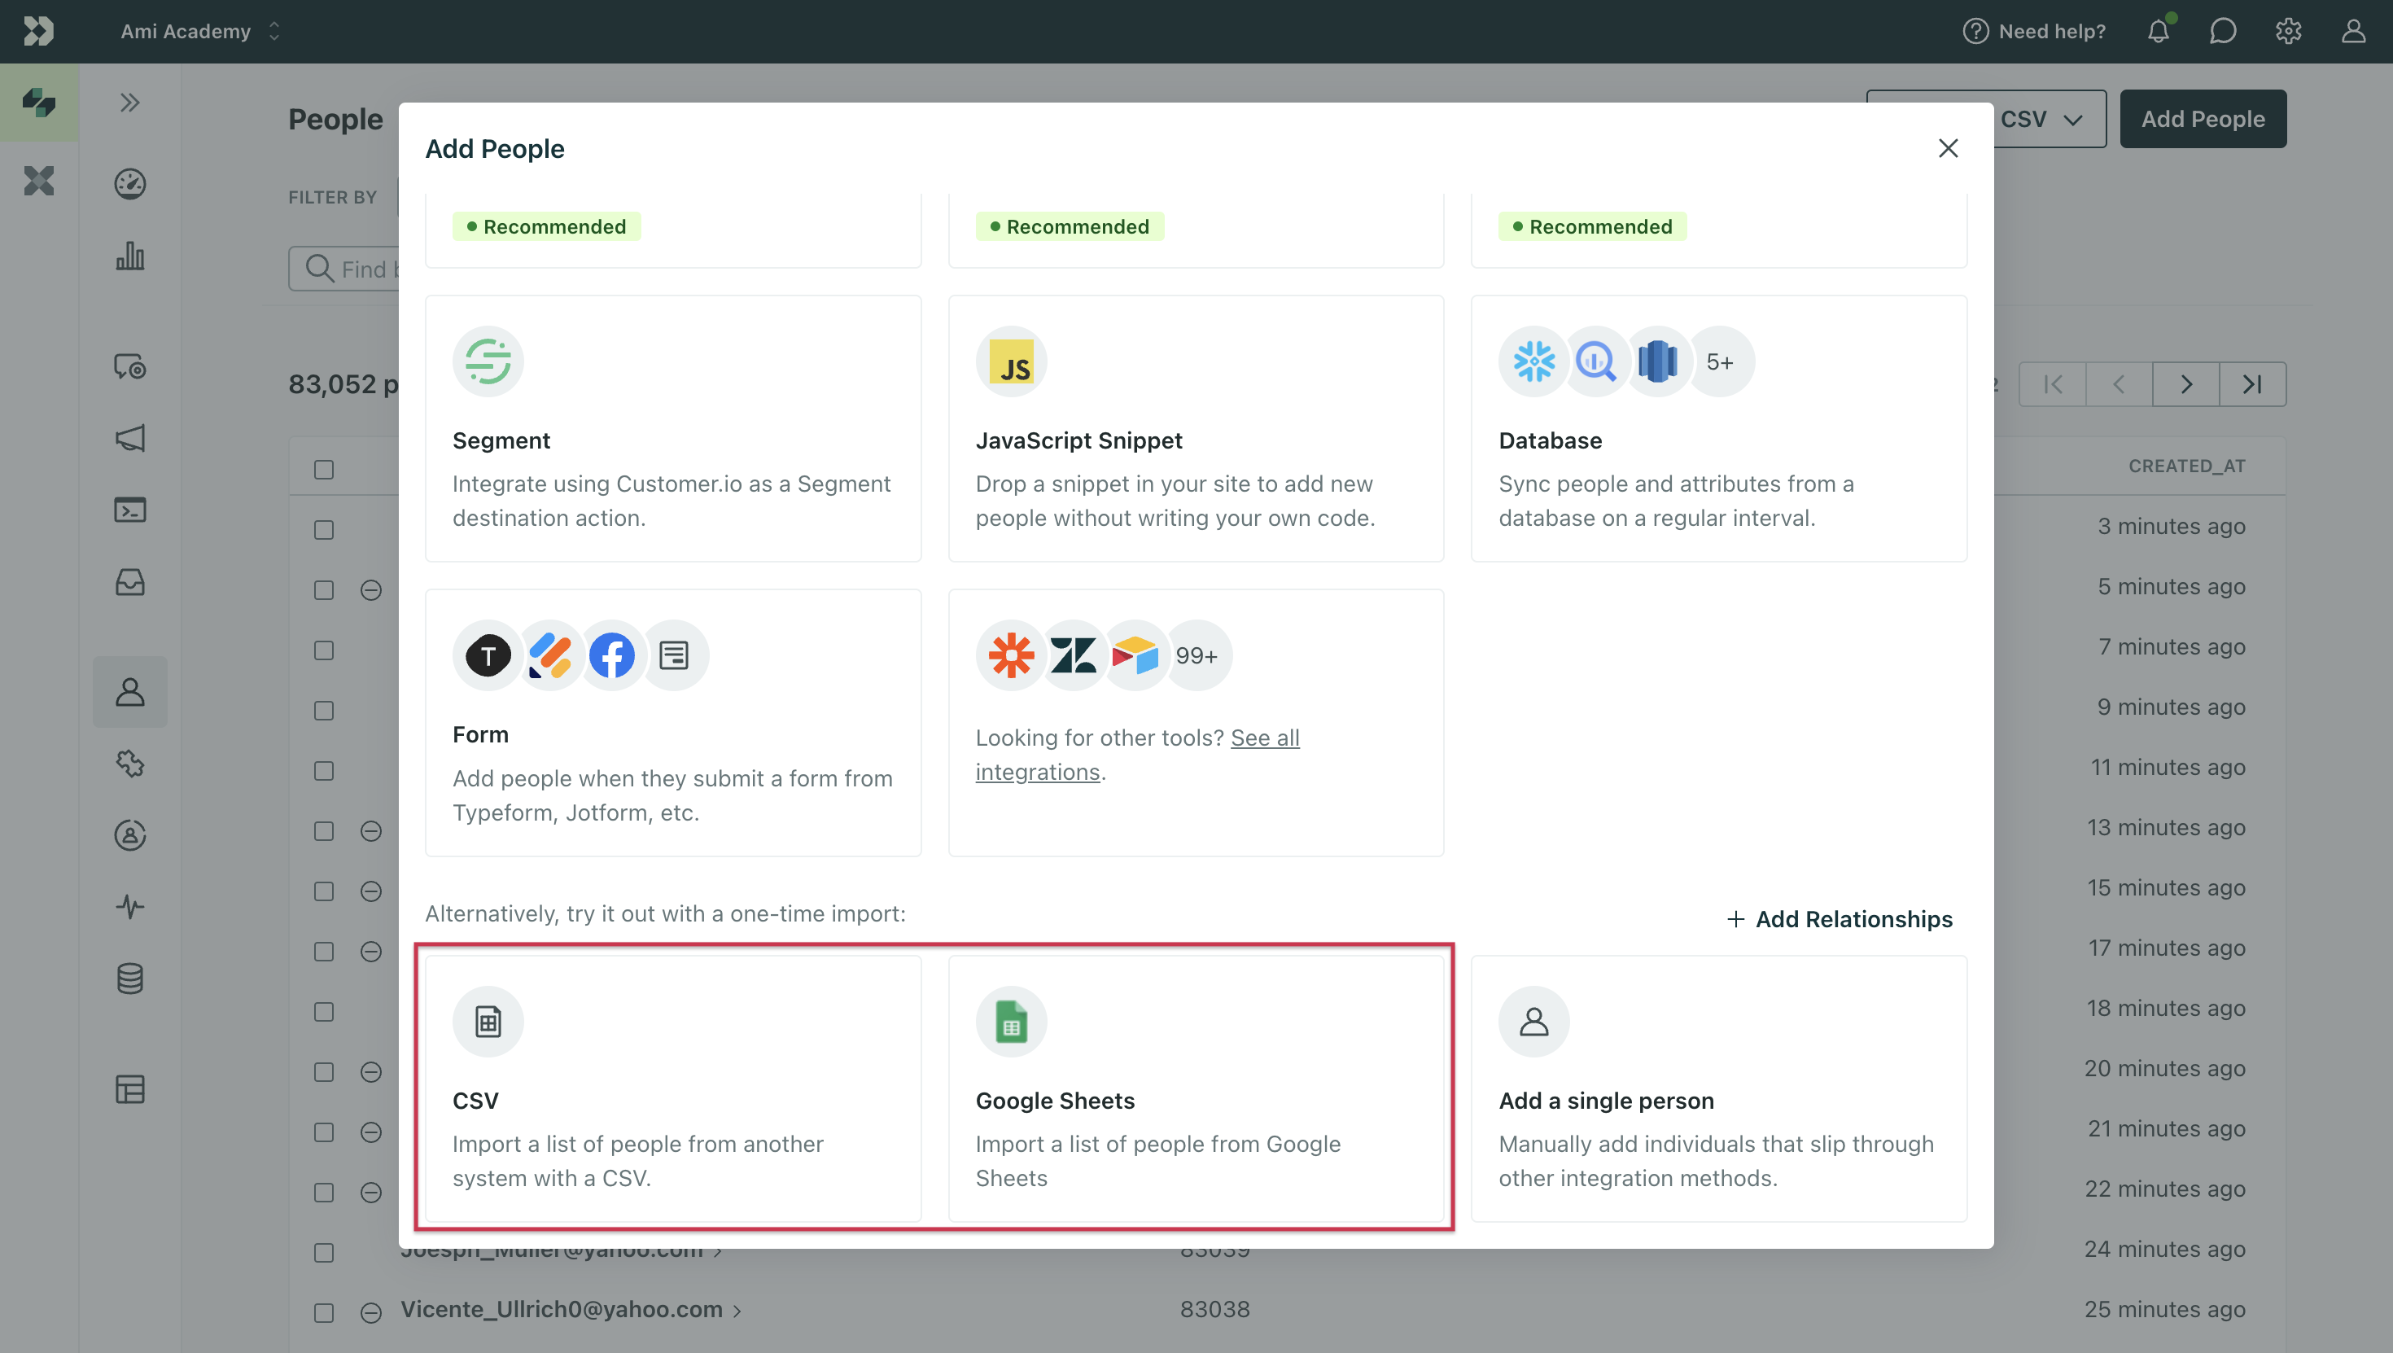Expand the Ami Academy workspace switcher

click(199, 31)
